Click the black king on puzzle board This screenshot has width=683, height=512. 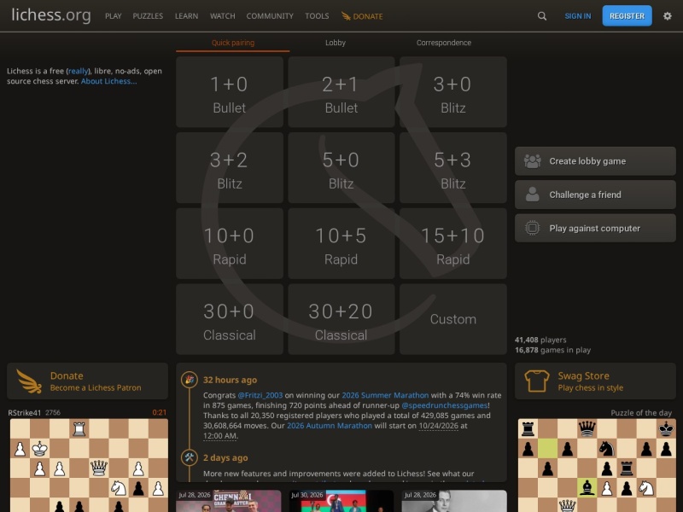pyautogui.click(x=666, y=429)
